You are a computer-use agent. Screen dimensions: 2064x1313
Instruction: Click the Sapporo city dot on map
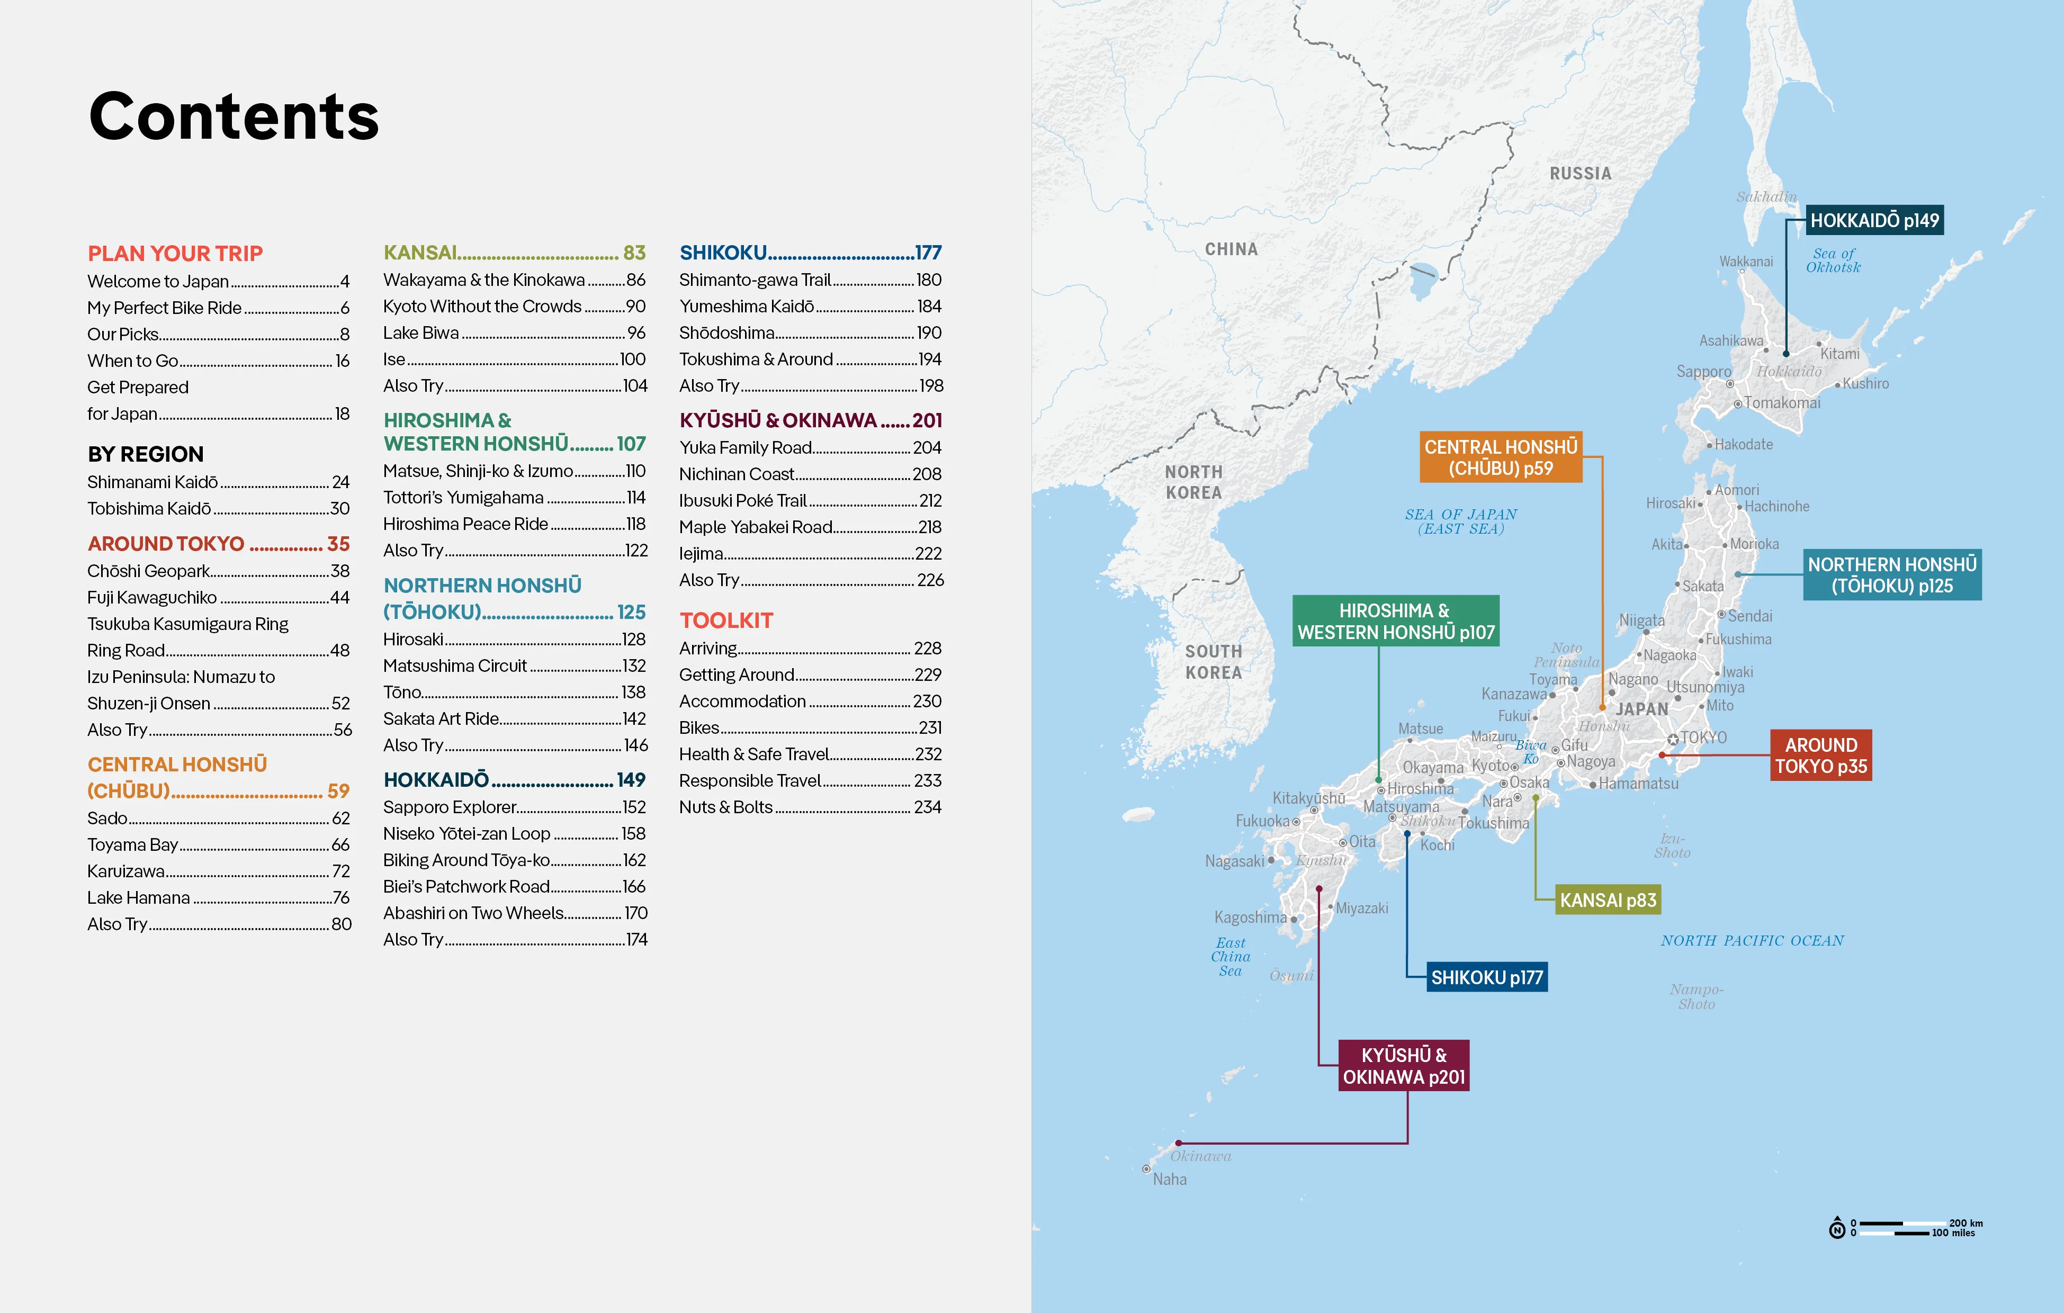1730,384
